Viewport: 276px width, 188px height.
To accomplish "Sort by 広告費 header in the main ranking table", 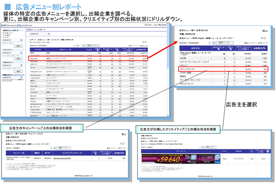I will [x=142, y=50].
